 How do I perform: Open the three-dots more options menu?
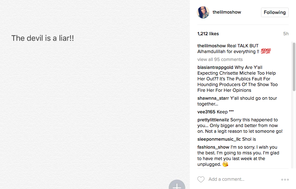(x=285, y=179)
